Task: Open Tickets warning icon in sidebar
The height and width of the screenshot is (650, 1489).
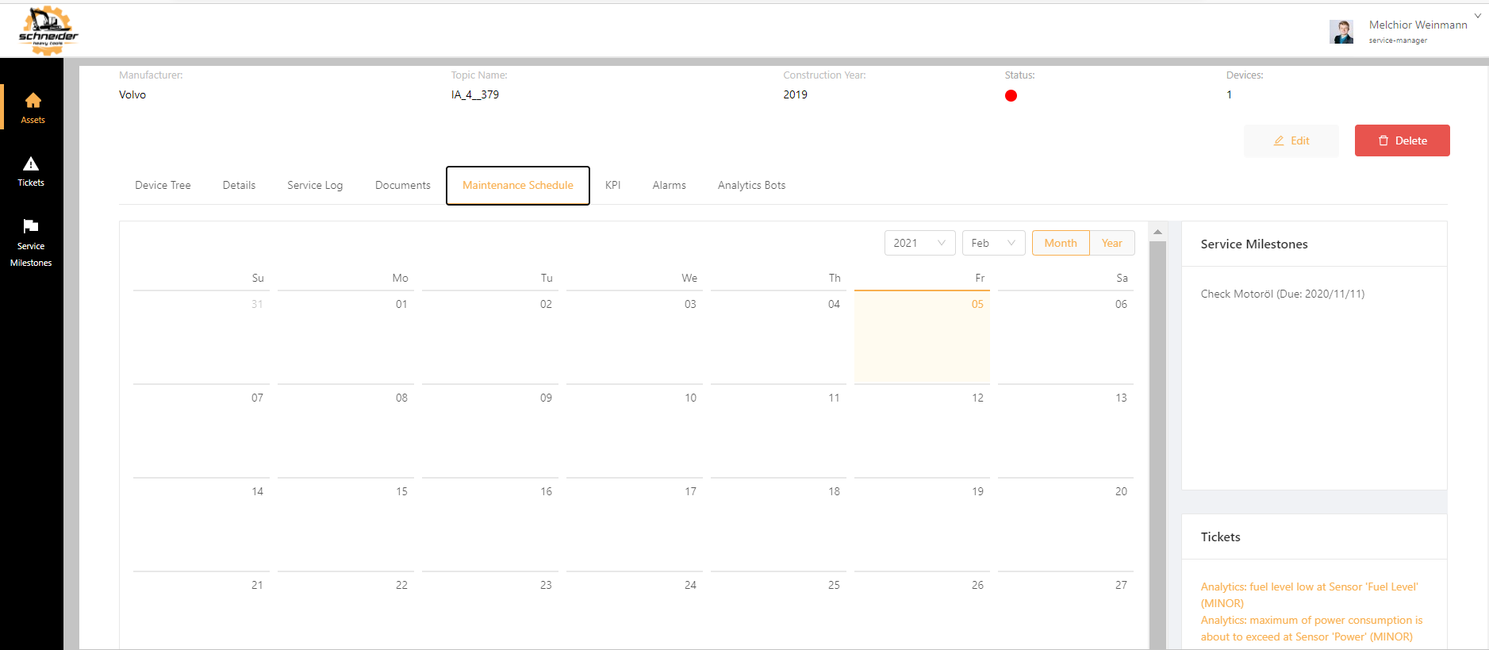Action: coord(31,164)
